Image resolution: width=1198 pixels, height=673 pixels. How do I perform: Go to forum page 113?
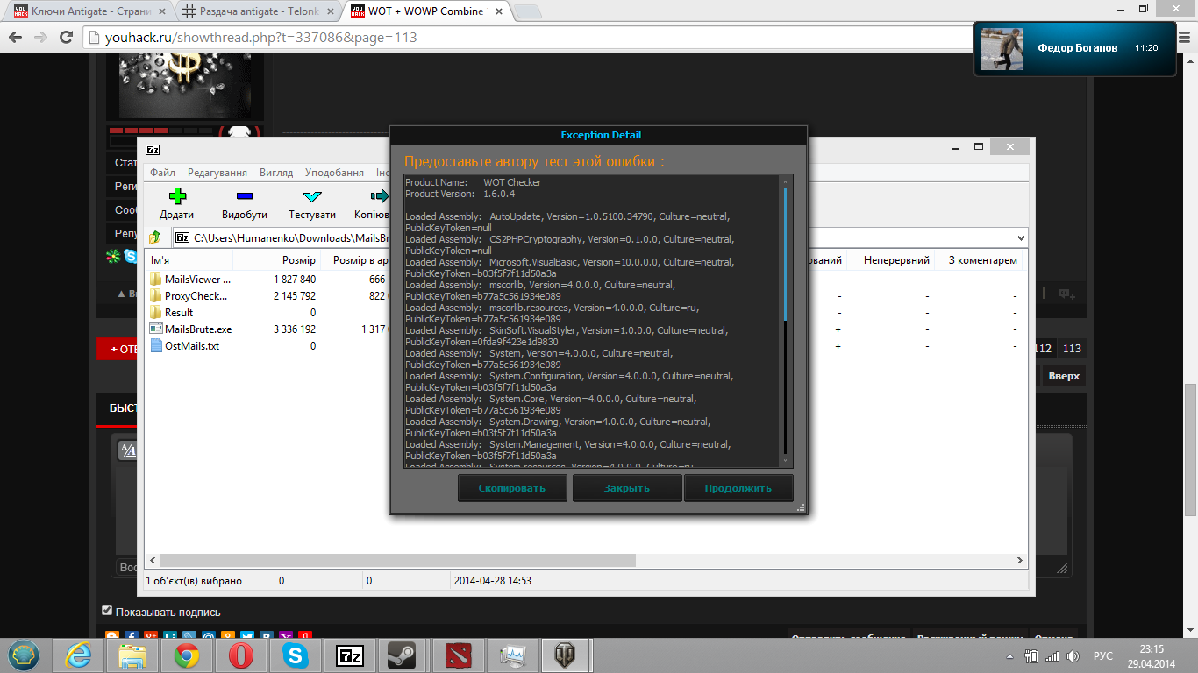(1072, 349)
